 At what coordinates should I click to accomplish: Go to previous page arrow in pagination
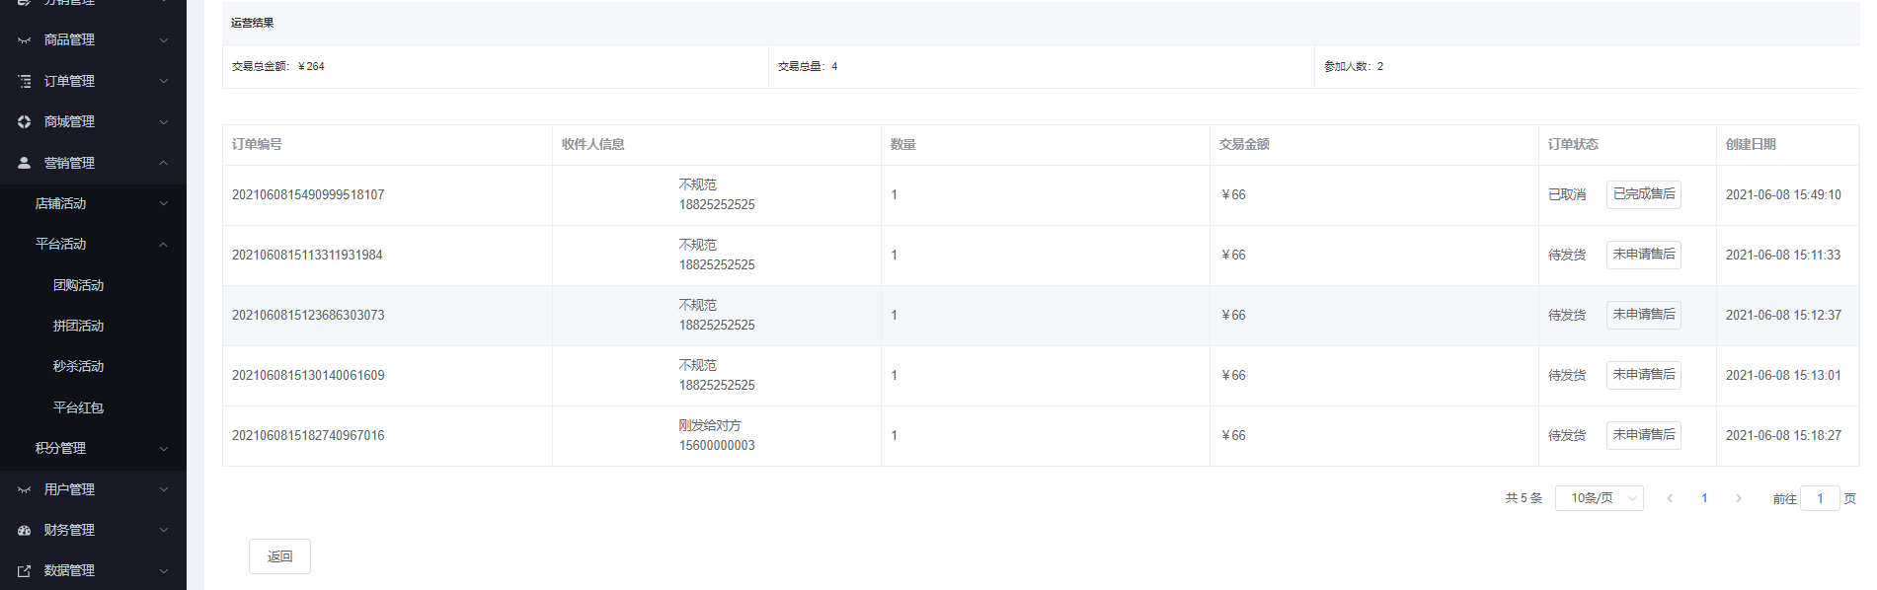[x=1670, y=498]
